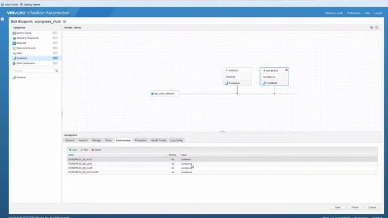388x218 pixels.
Task: Open the Most Visited bookmark
Action: (10, 4)
